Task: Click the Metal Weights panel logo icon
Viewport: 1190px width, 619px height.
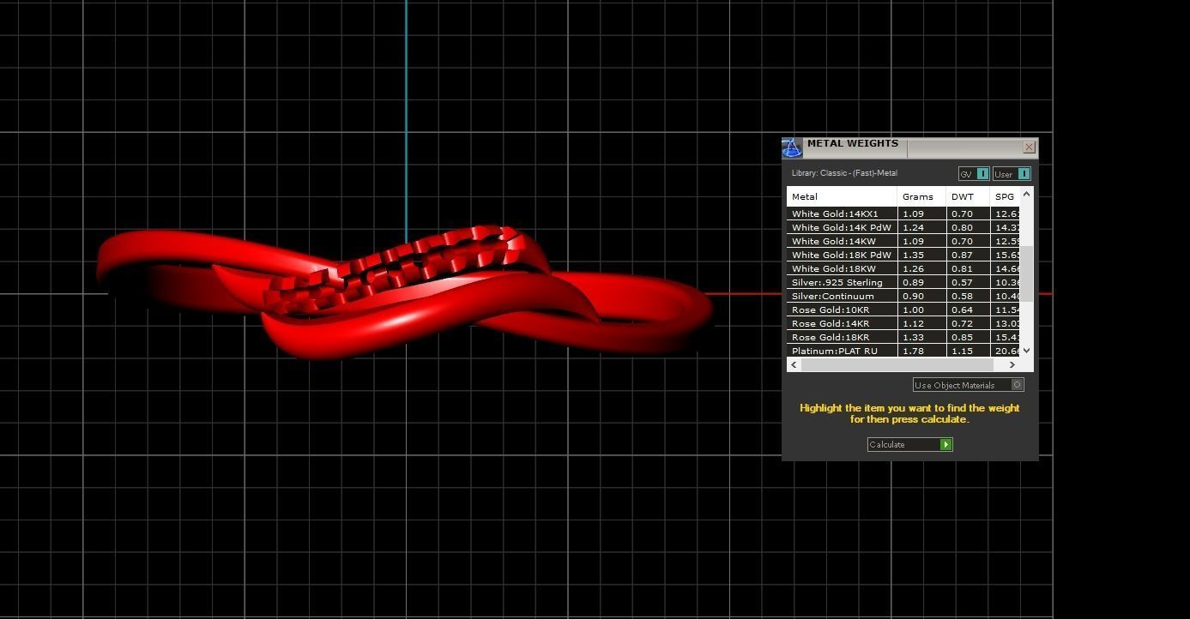Action: pyautogui.click(x=791, y=147)
